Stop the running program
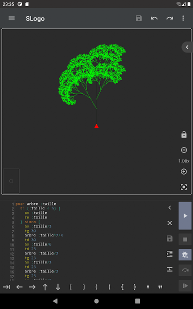 [185, 239]
